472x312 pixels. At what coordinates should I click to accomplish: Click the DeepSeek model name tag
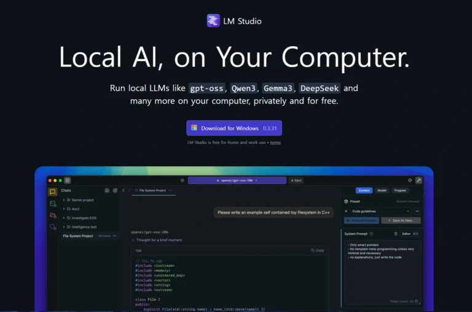320,89
